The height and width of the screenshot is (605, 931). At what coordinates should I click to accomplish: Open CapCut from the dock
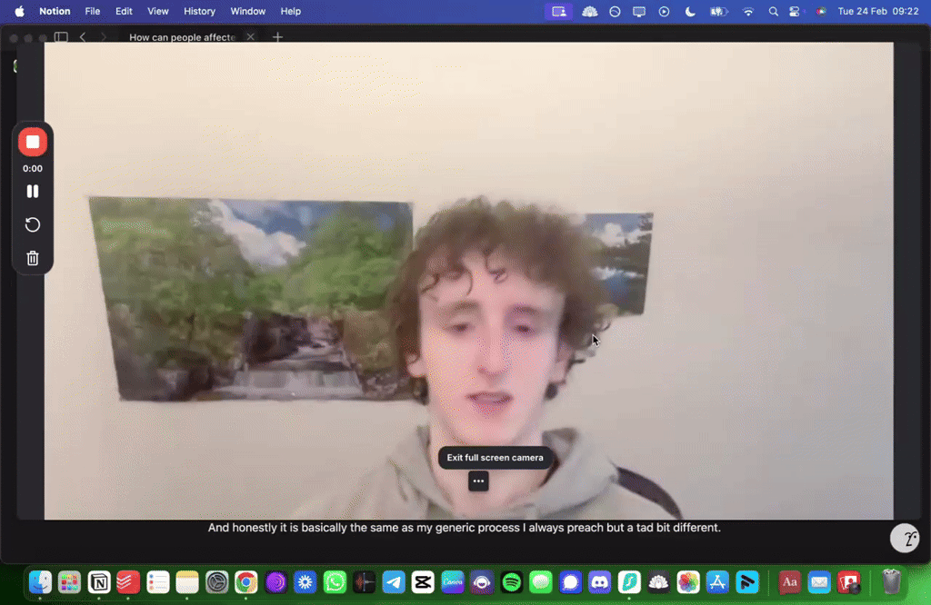[423, 582]
